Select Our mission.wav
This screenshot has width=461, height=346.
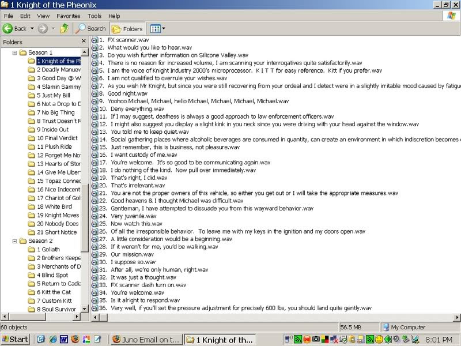pyautogui.click(x=126, y=254)
